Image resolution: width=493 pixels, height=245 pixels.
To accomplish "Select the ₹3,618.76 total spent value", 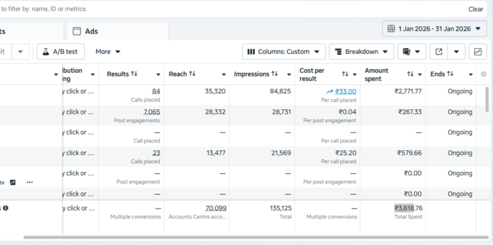I will (x=408, y=209).
